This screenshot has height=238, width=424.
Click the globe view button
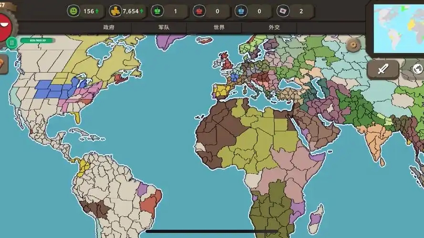tap(416, 69)
